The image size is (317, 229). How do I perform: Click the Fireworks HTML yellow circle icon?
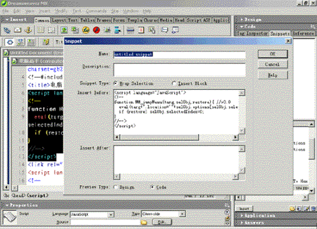tap(86, 30)
